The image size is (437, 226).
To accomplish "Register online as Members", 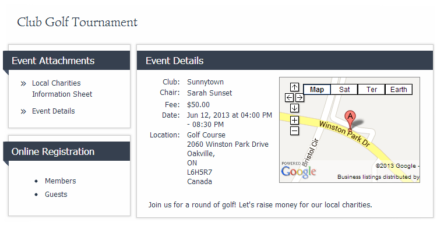I will click(x=61, y=181).
